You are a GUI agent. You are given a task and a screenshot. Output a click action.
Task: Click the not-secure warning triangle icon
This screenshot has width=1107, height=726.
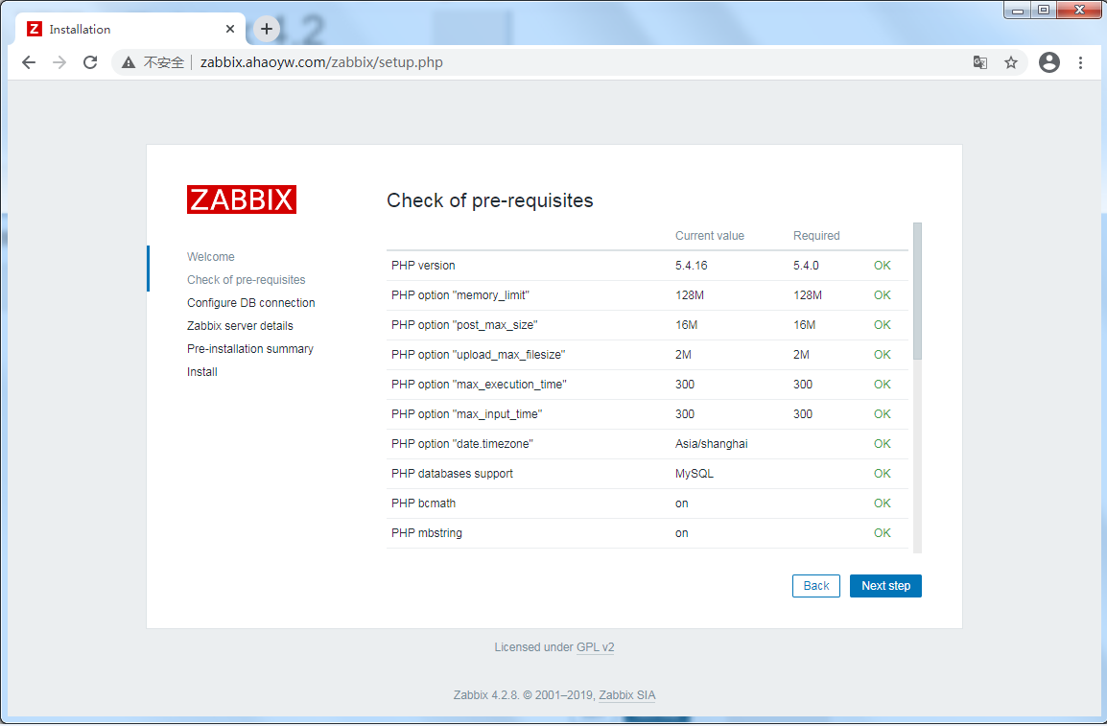click(129, 62)
